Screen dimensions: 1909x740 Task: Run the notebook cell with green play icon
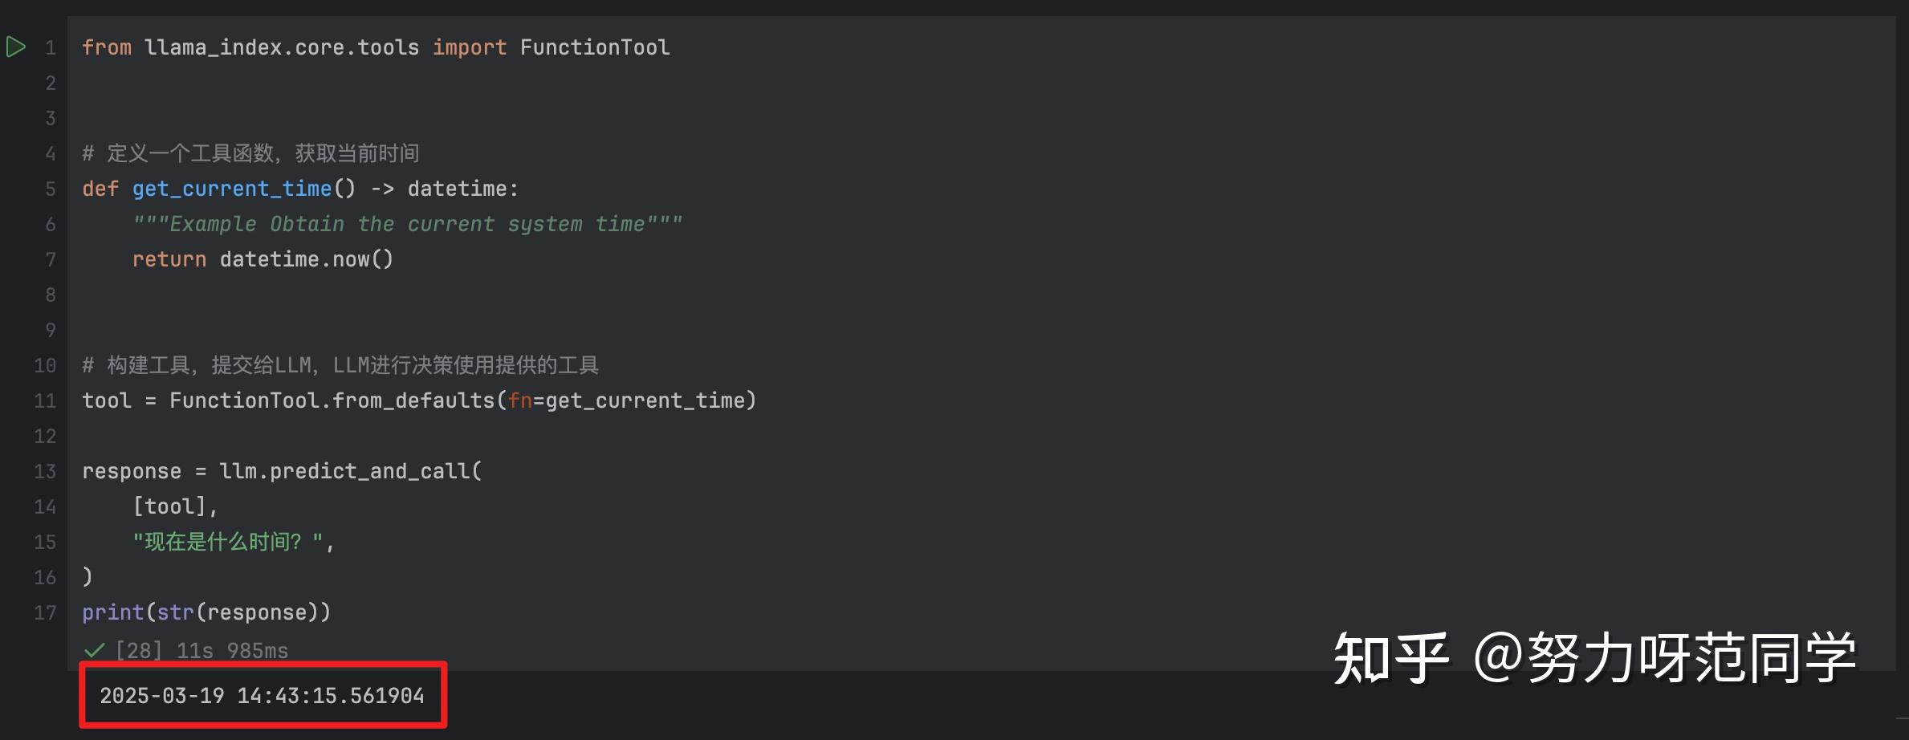click(x=15, y=47)
